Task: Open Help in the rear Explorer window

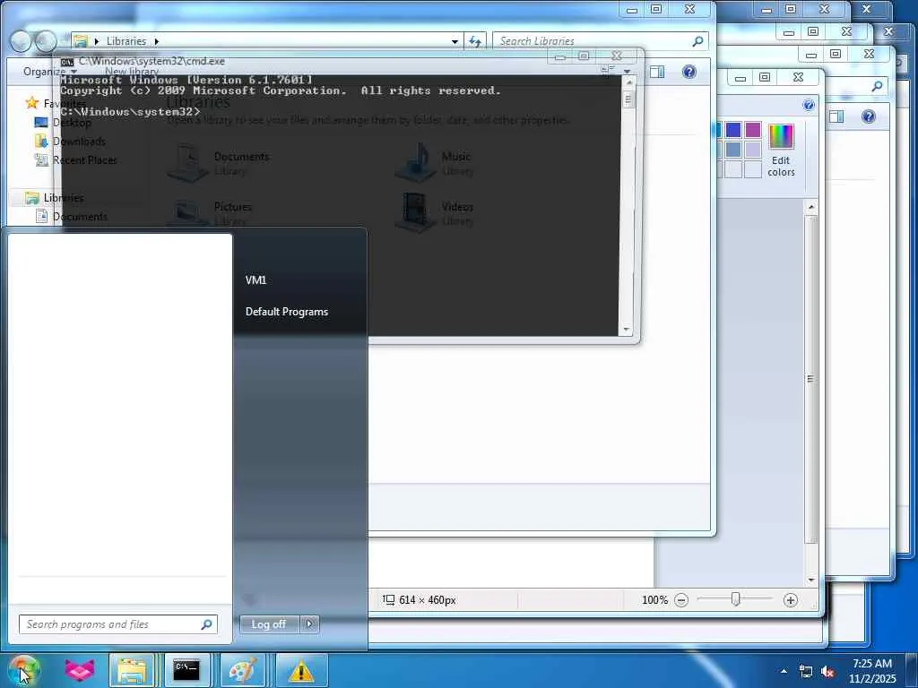Action: coord(868,116)
